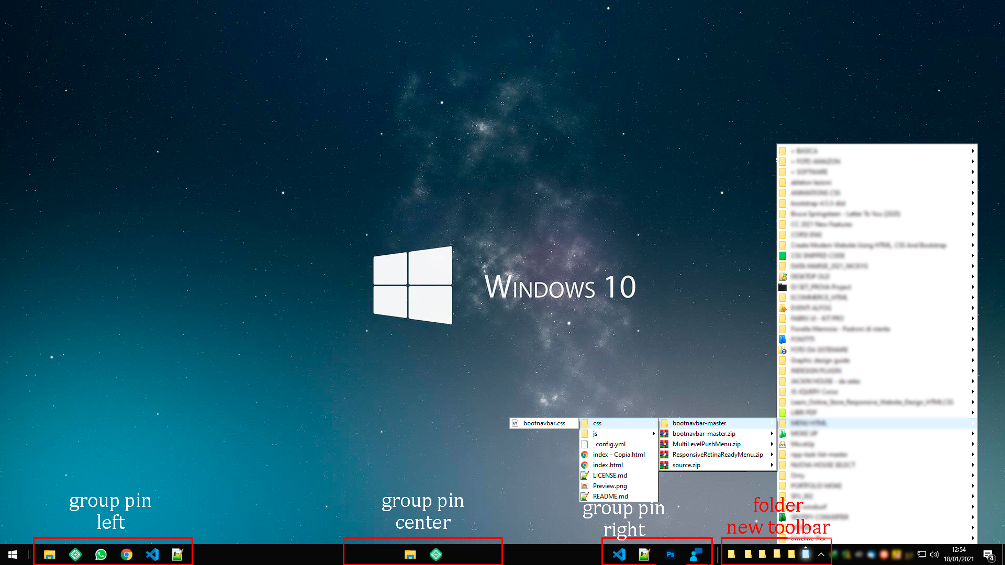Click the network status tray icon
1005x565 pixels.
tap(922, 555)
